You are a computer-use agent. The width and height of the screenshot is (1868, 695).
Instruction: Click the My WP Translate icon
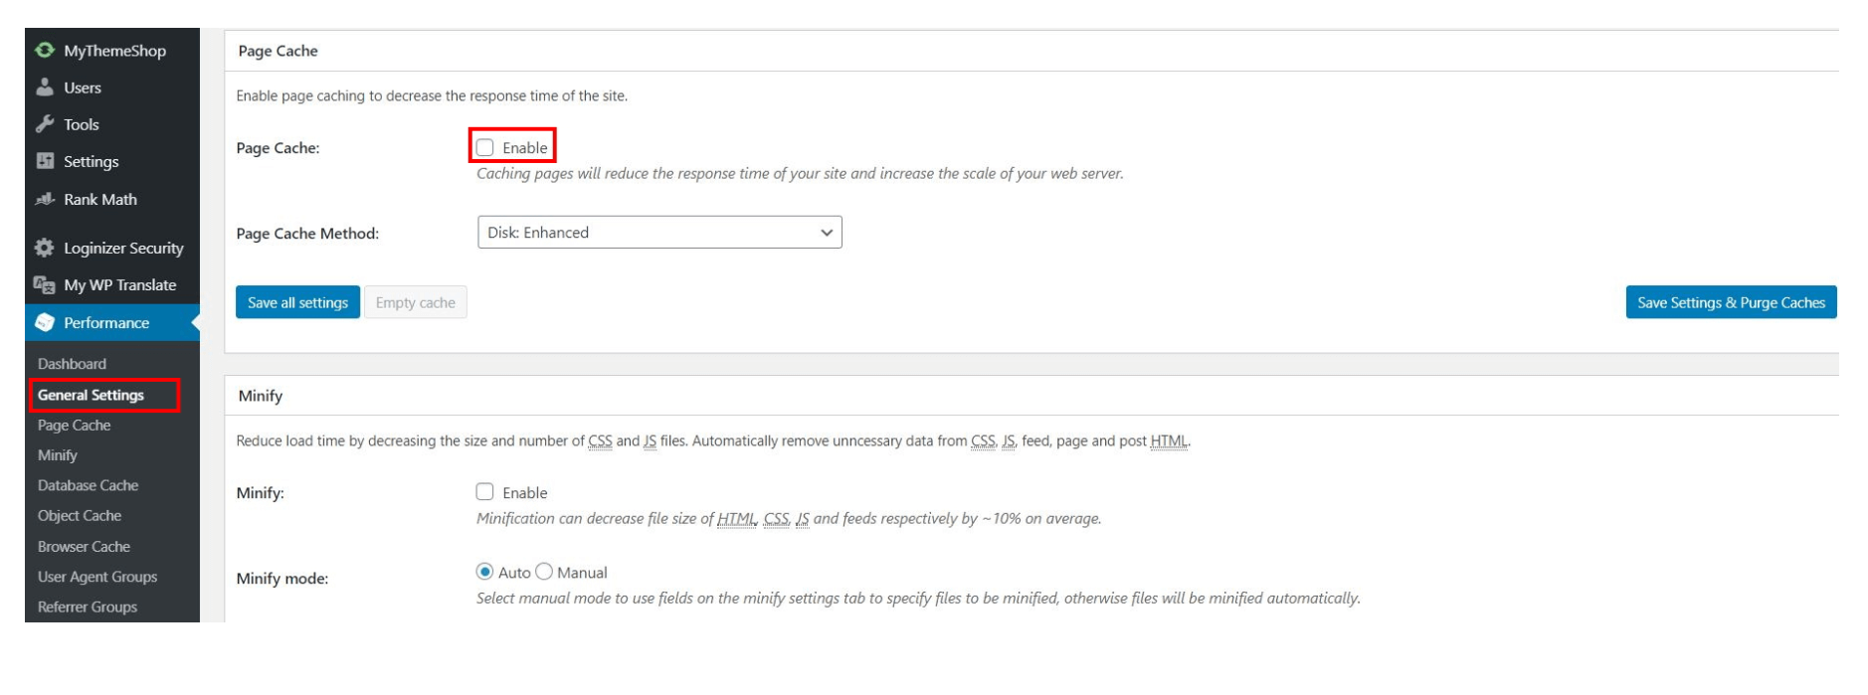tap(45, 285)
